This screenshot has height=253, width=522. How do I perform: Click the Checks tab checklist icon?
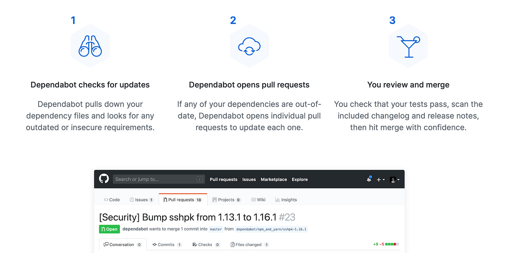pos(195,245)
